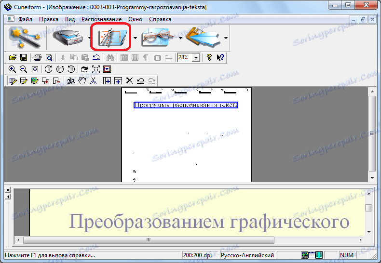381x263 pixels.
Task: Click the left-arrow button under pane close X
Action: tap(8, 197)
